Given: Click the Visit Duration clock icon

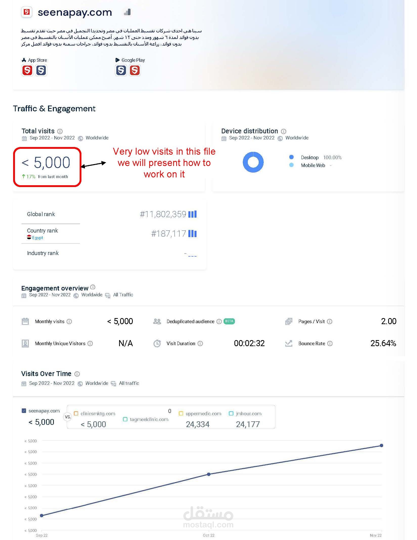Looking at the screenshot, I should (157, 343).
